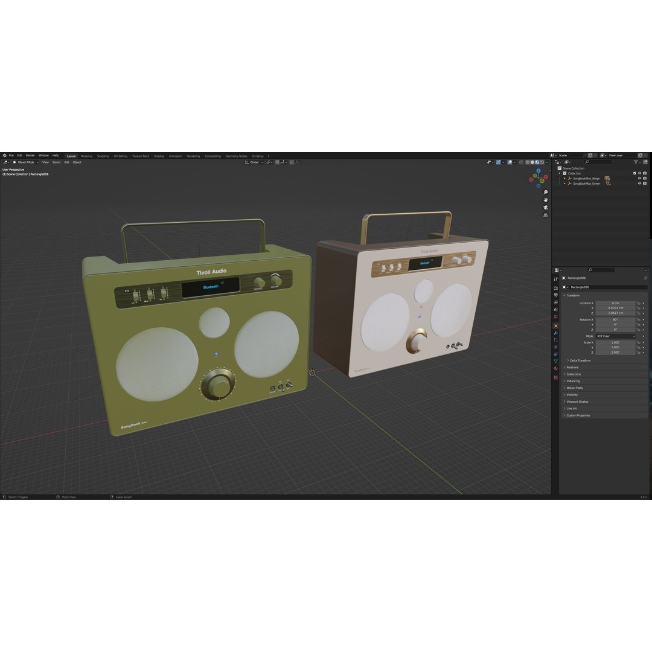Switch to the Shading workspace tab
The width and height of the screenshot is (652, 652).
159,156
